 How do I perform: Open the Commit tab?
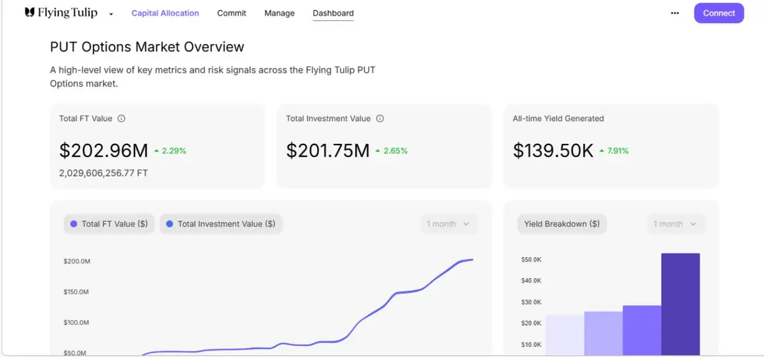[x=232, y=13]
